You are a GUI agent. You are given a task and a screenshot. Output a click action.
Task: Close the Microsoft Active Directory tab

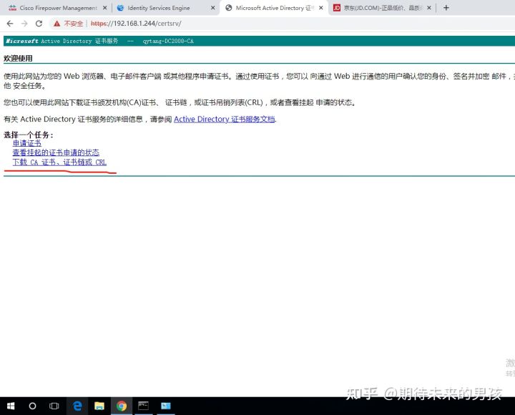(321, 8)
